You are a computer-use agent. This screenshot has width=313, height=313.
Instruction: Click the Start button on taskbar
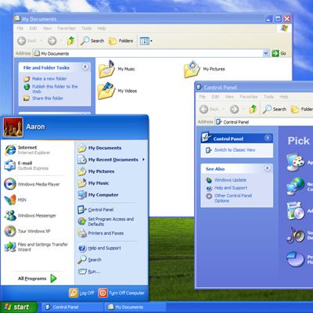click(18, 307)
